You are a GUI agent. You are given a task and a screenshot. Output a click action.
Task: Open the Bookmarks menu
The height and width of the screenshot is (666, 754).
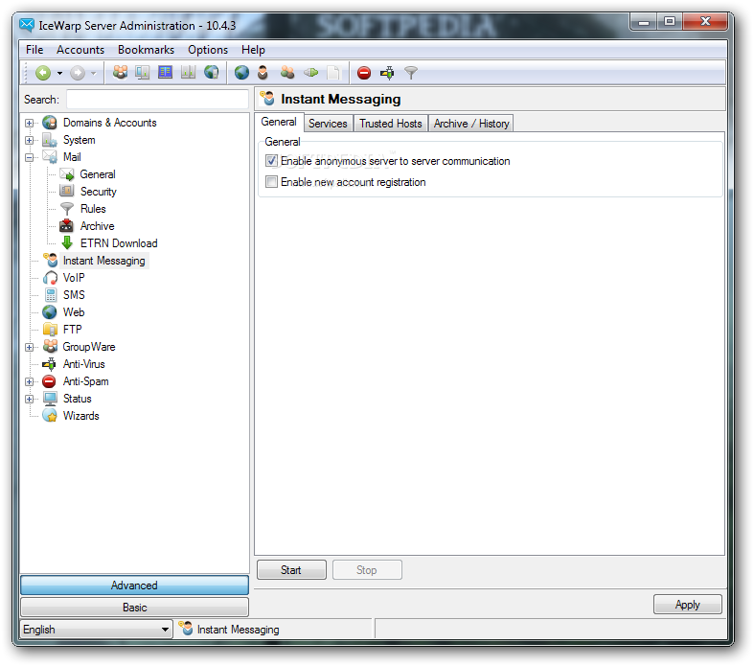[x=146, y=50]
